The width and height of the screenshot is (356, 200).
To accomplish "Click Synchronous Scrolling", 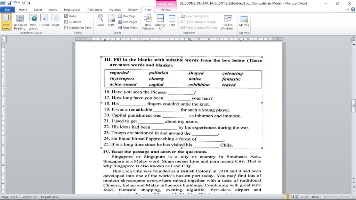I will (x=198, y=22).
